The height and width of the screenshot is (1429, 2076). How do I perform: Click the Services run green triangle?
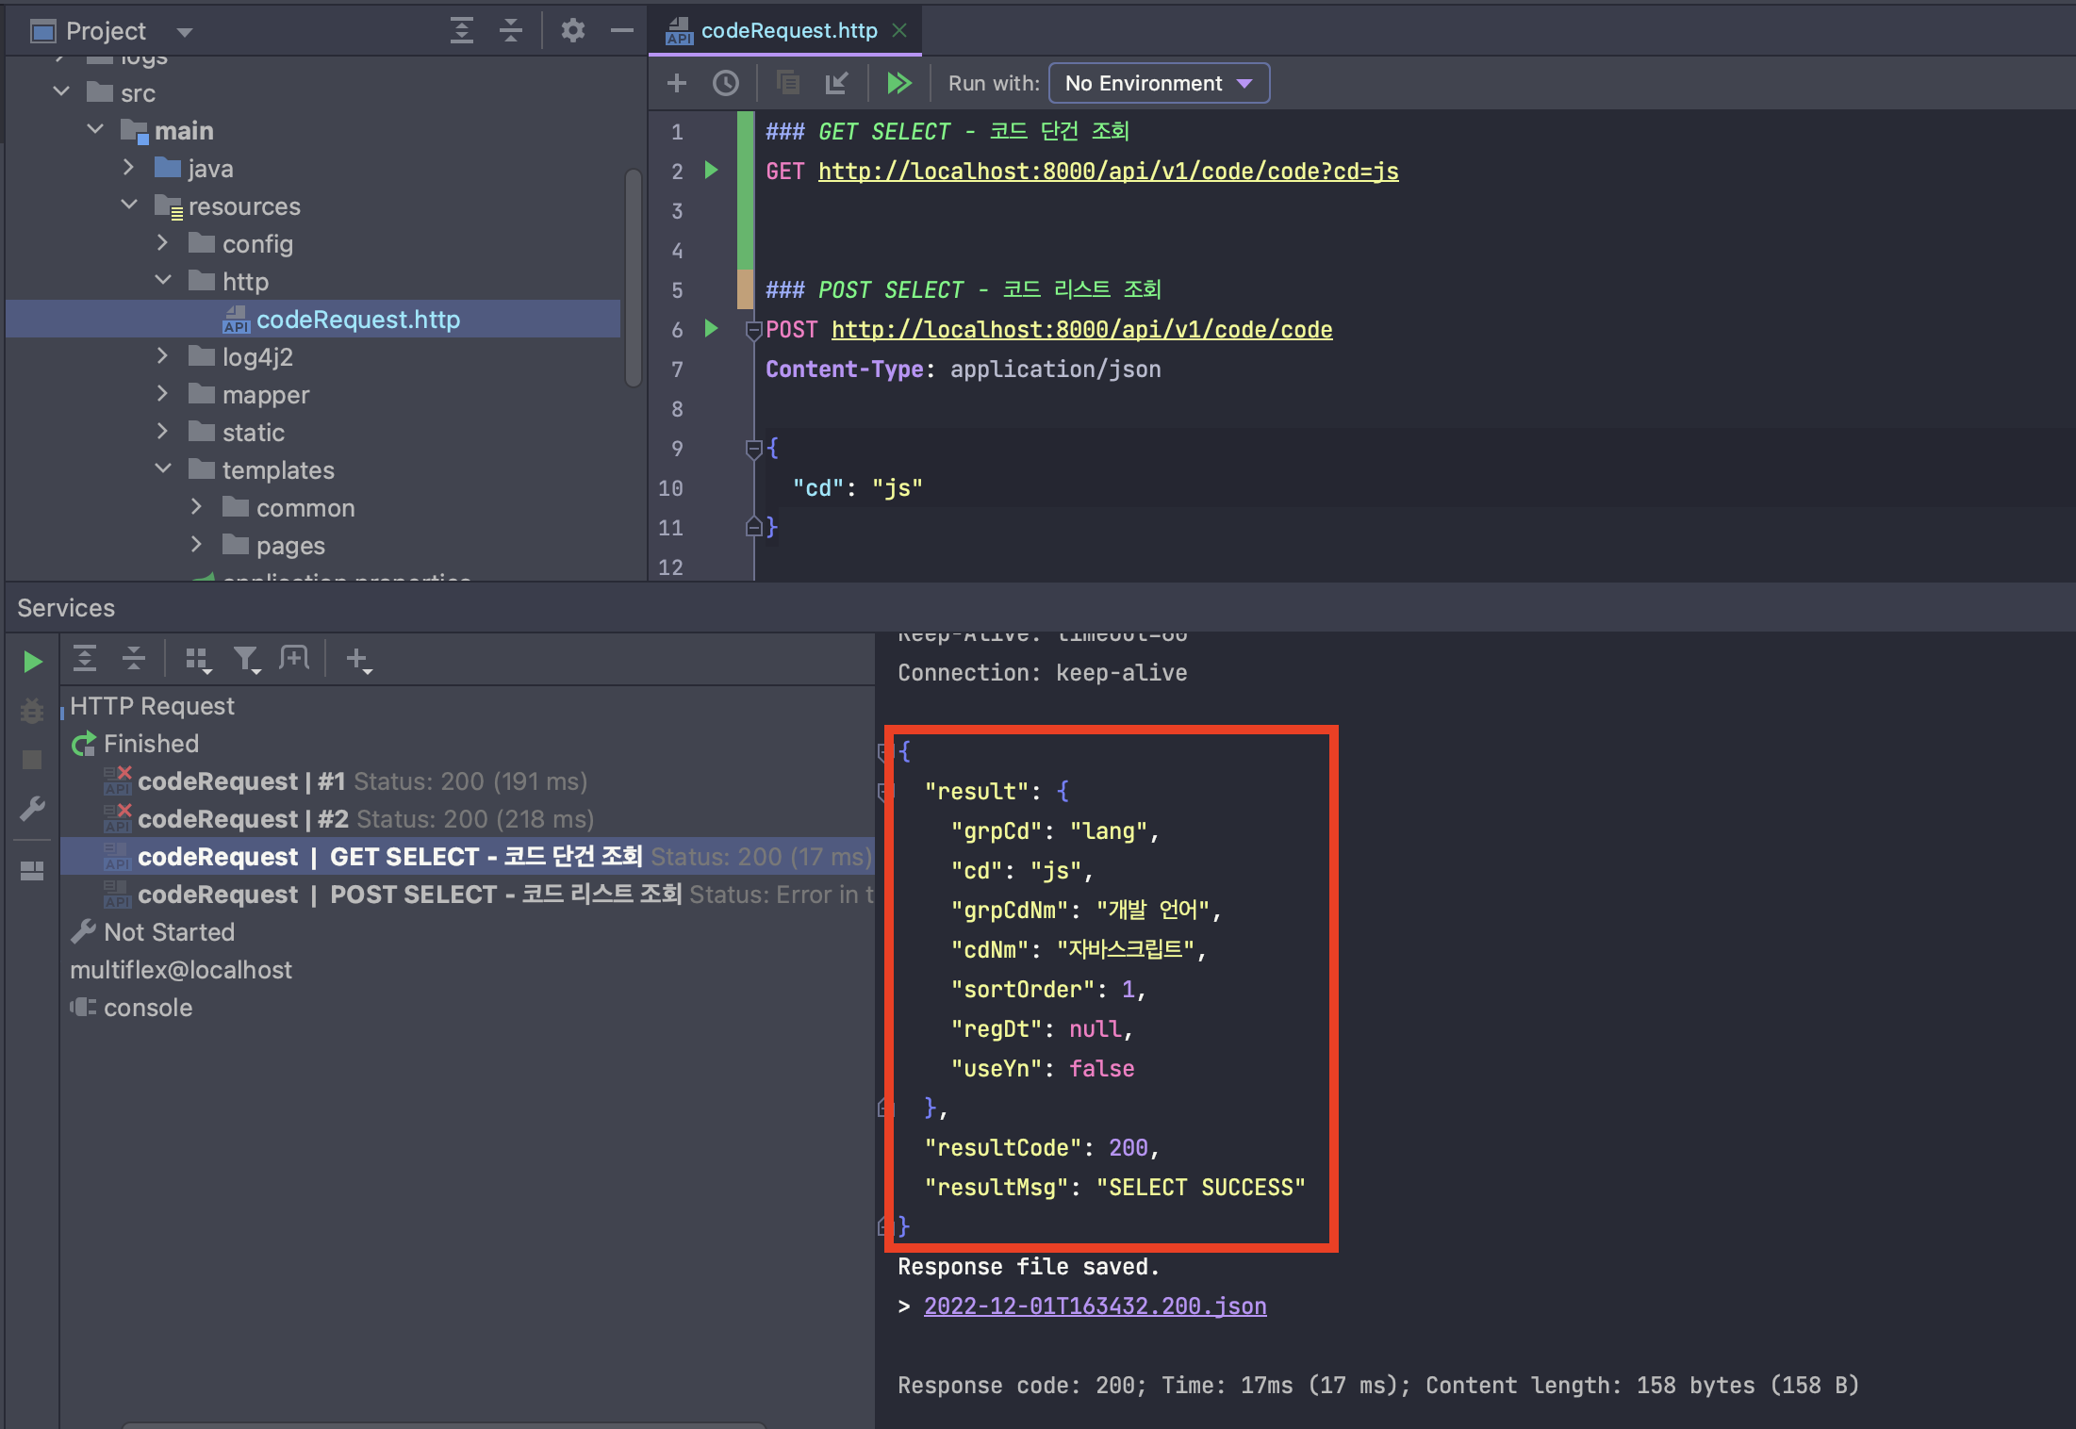[32, 662]
